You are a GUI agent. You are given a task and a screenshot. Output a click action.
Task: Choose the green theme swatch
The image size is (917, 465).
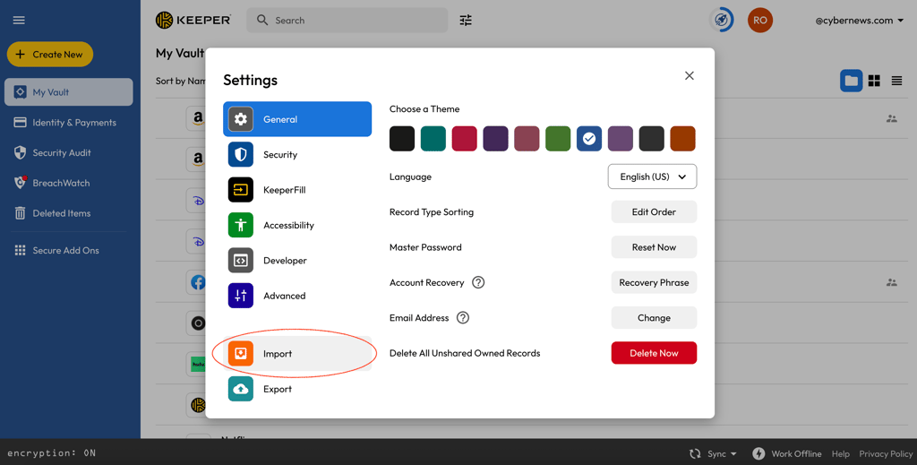coord(558,139)
